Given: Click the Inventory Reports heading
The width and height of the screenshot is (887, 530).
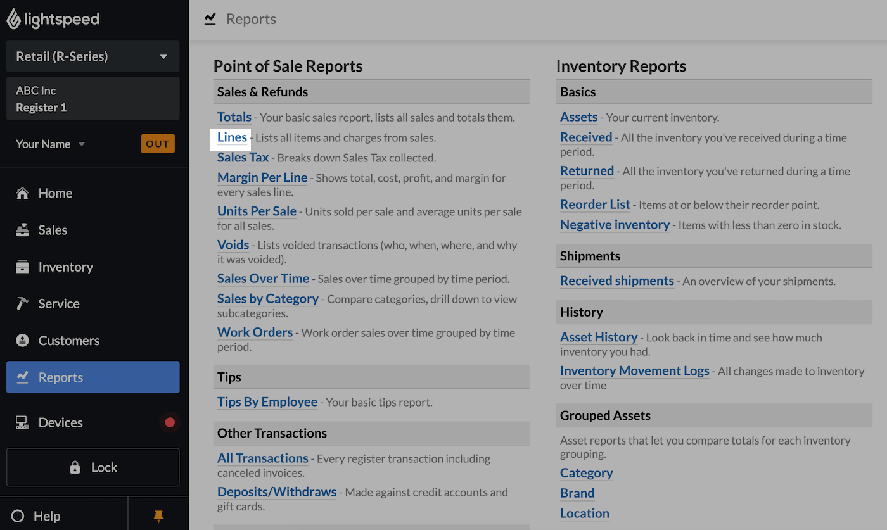Looking at the screenshot, I should coord(622,66).
